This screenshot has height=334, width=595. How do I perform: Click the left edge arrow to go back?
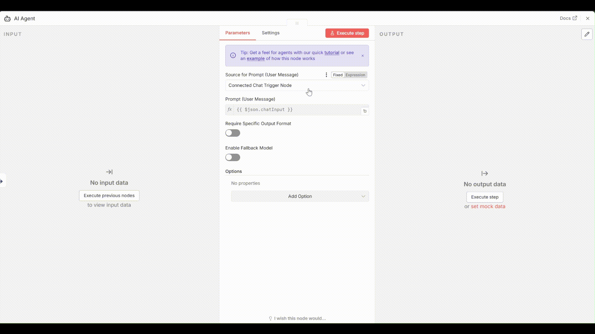(2, 181)
